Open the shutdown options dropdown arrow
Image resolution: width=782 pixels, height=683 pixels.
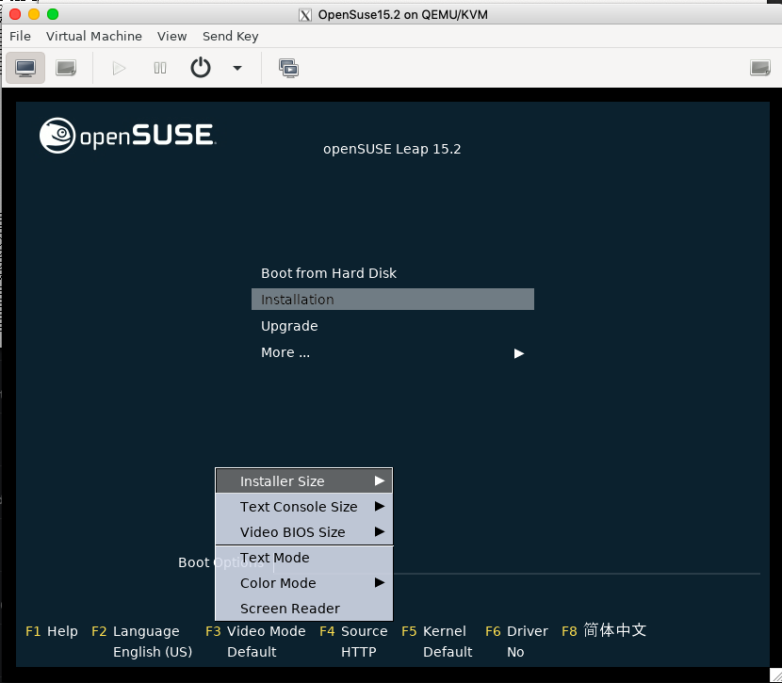pyautogui.click(x=237, y=68)
